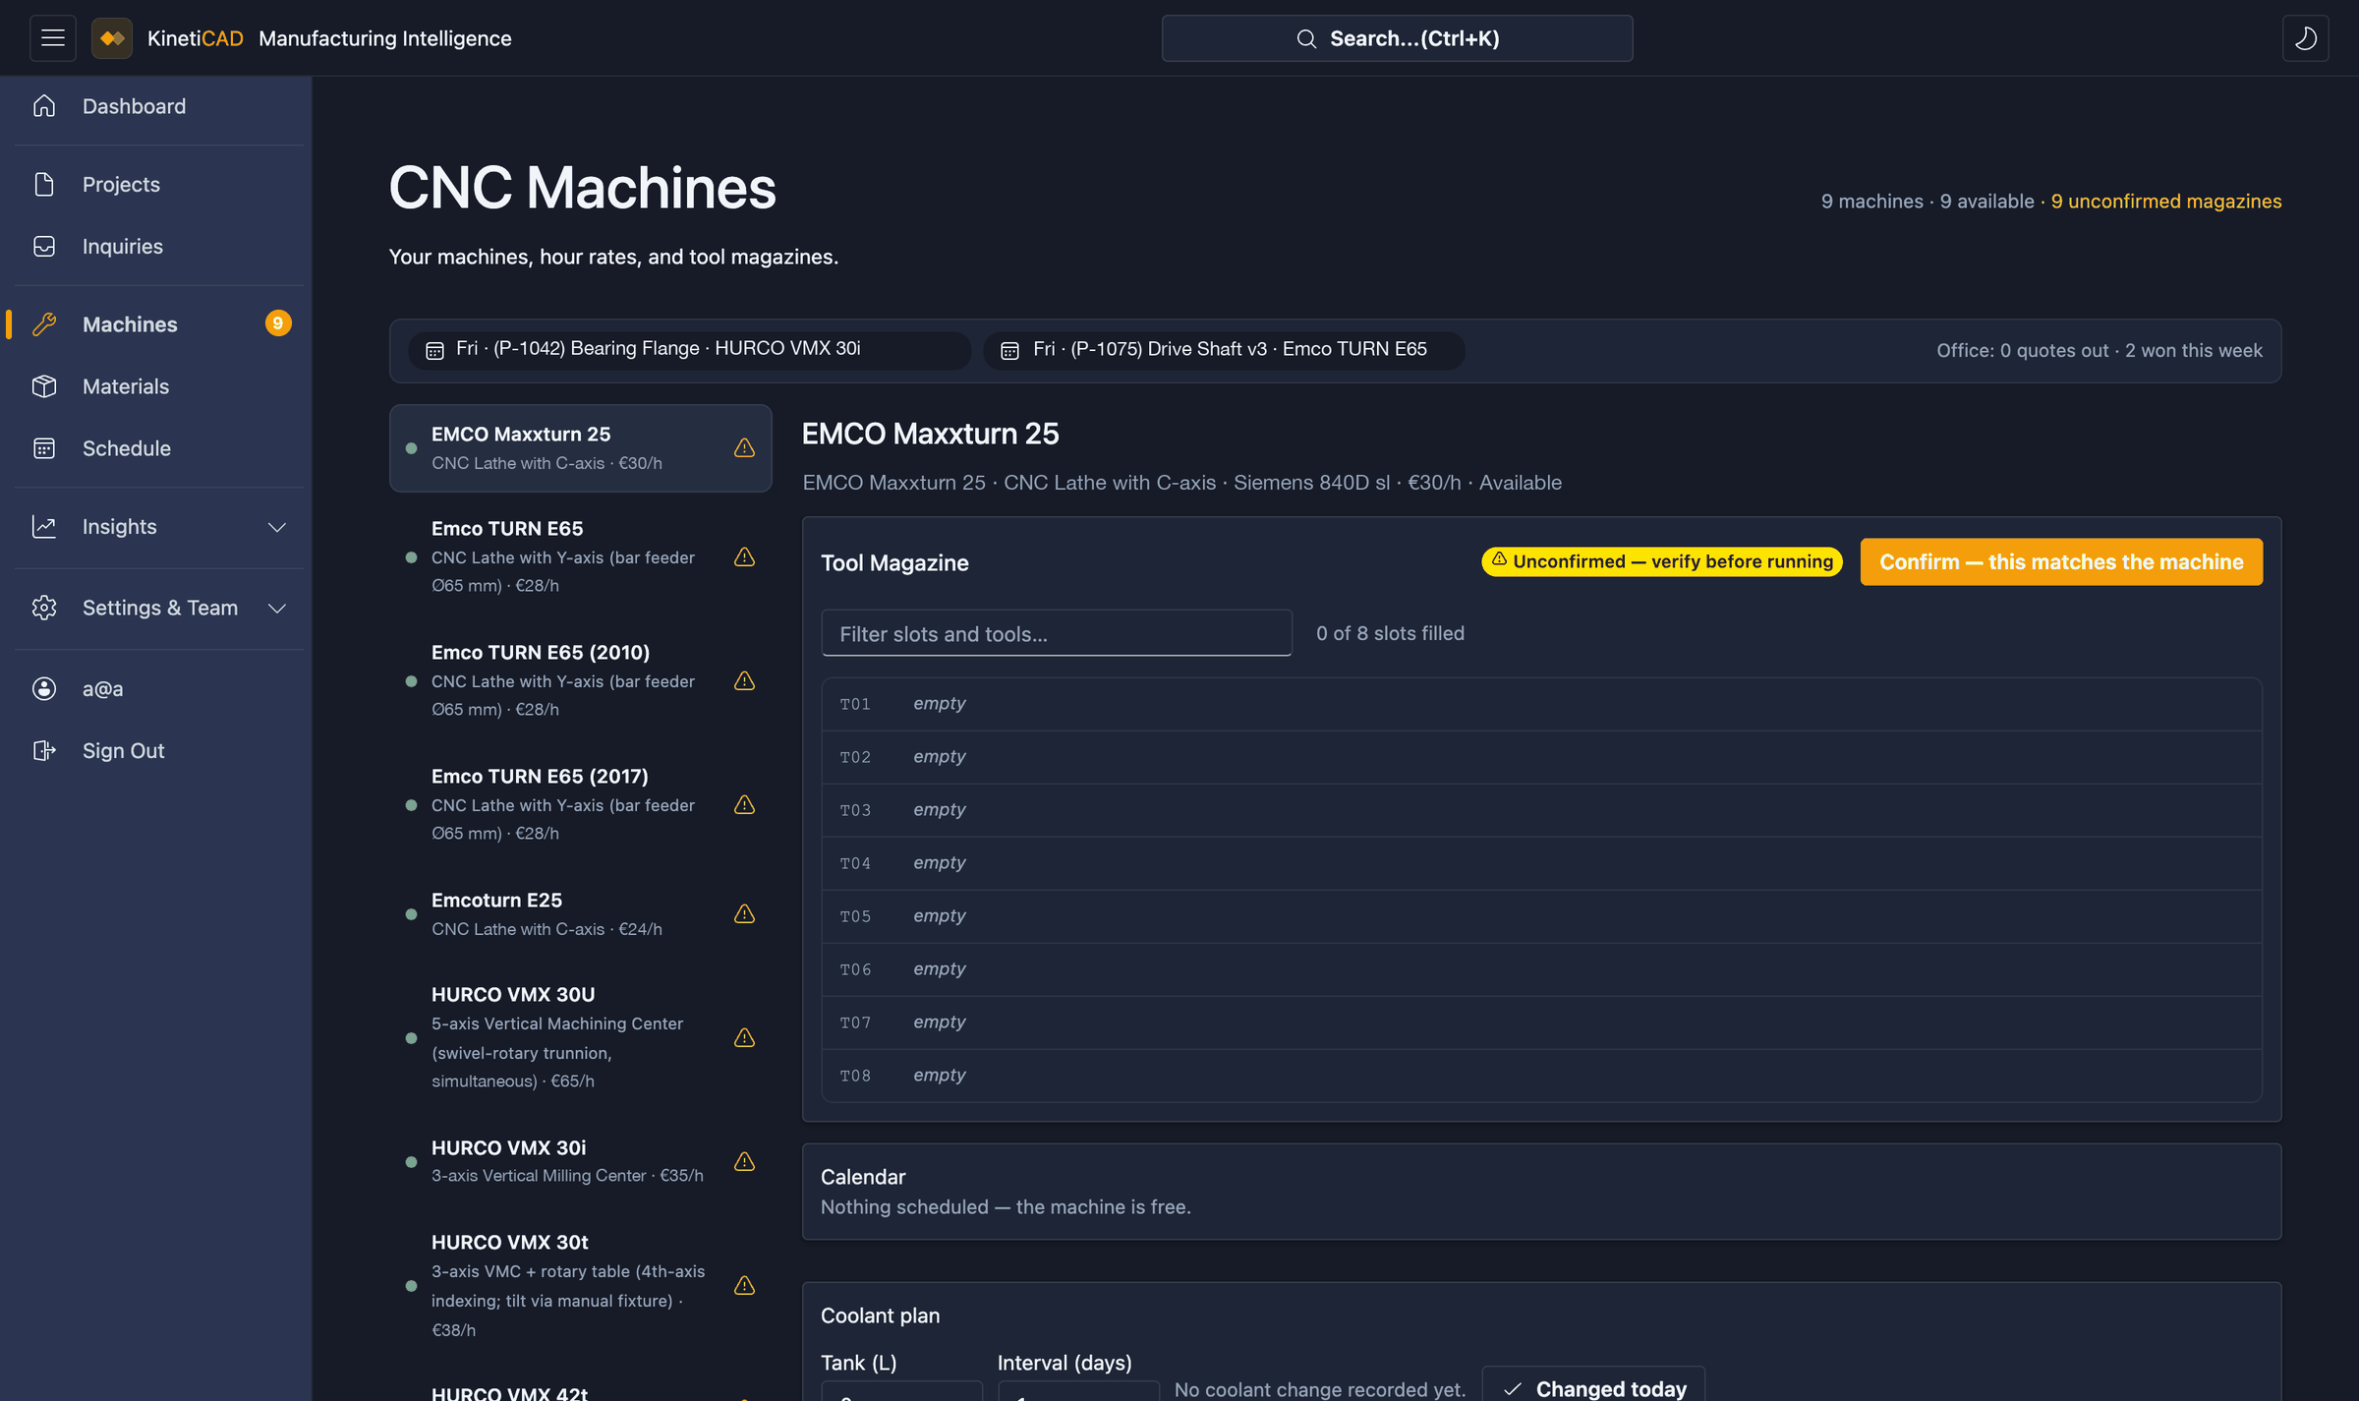Click the Sign Out door icon
Image resolution: width=2359 pixels, height=1401 pixels.
click(44, 751)
